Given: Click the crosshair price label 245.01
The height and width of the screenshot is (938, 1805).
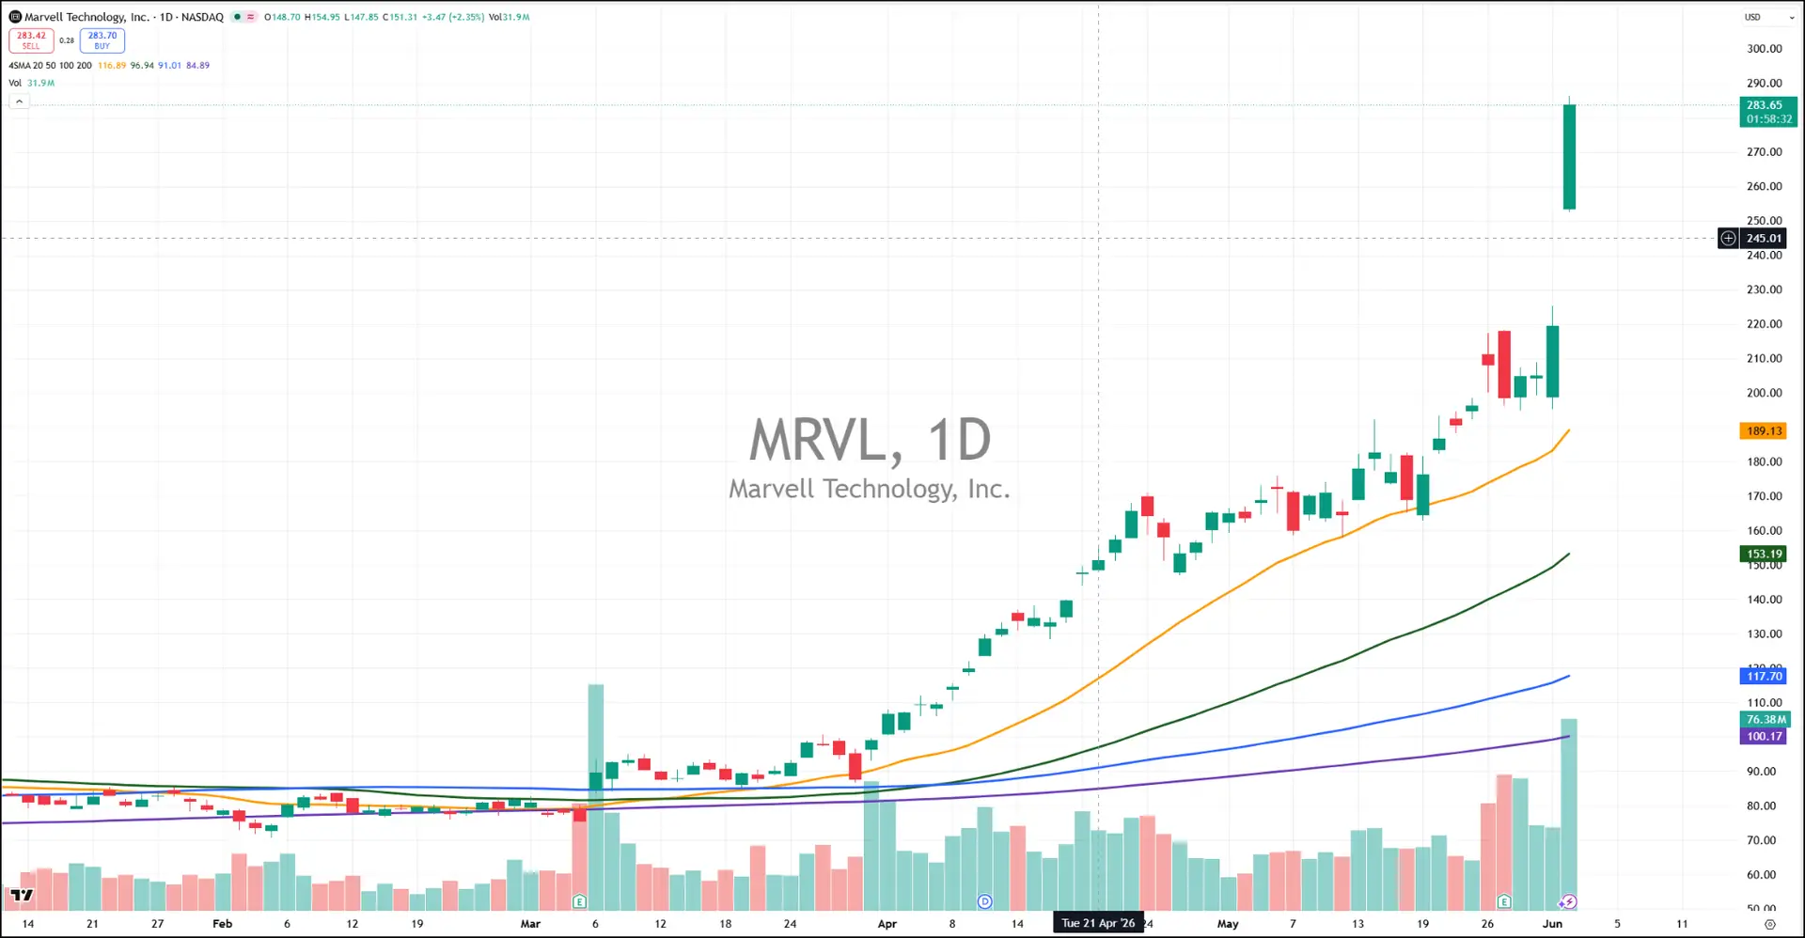Looking at the screenshot, I should (1765, 239).
